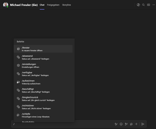Select the /verfügbar status command
Screen dimensions: 156x129
point(43,74)
